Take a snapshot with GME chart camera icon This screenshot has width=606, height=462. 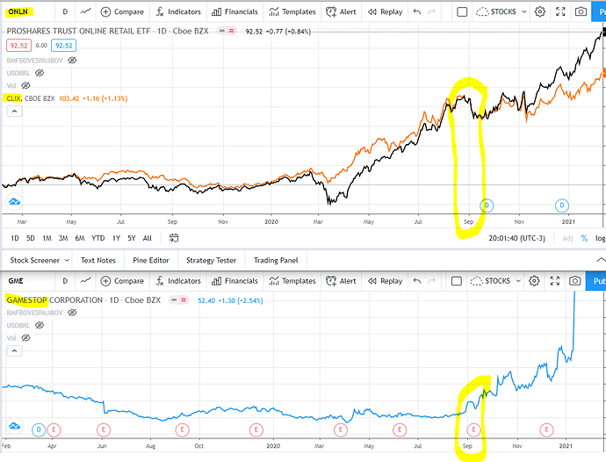[574, 281]
